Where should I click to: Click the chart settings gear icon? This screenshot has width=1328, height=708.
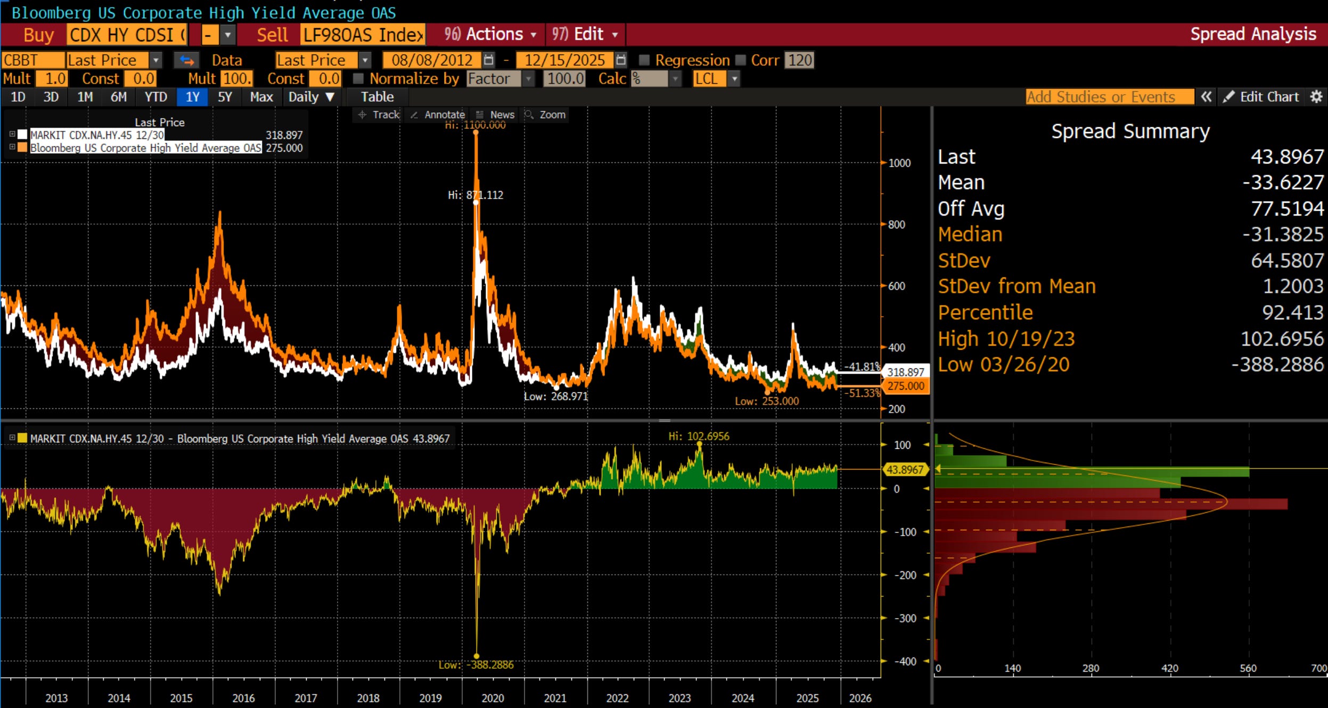point(1316,97)
